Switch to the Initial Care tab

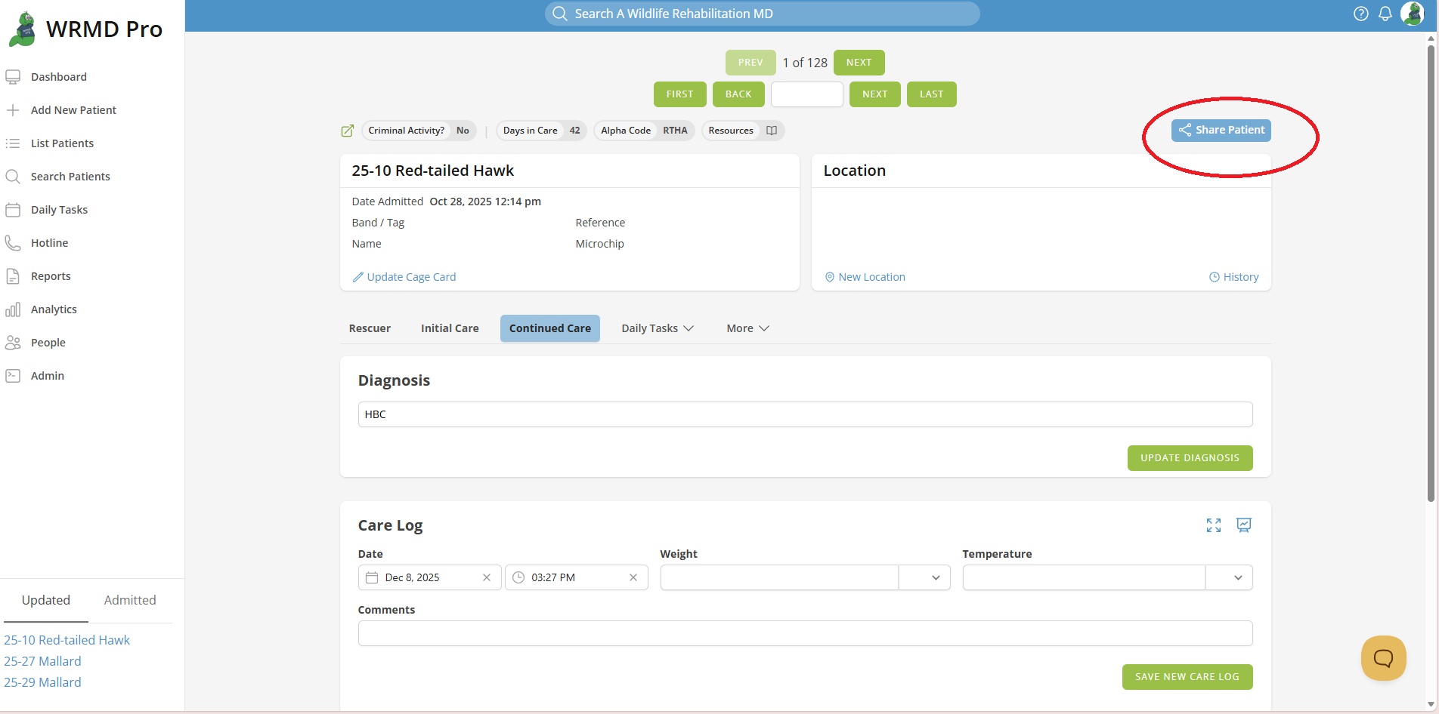coord(450,328)
